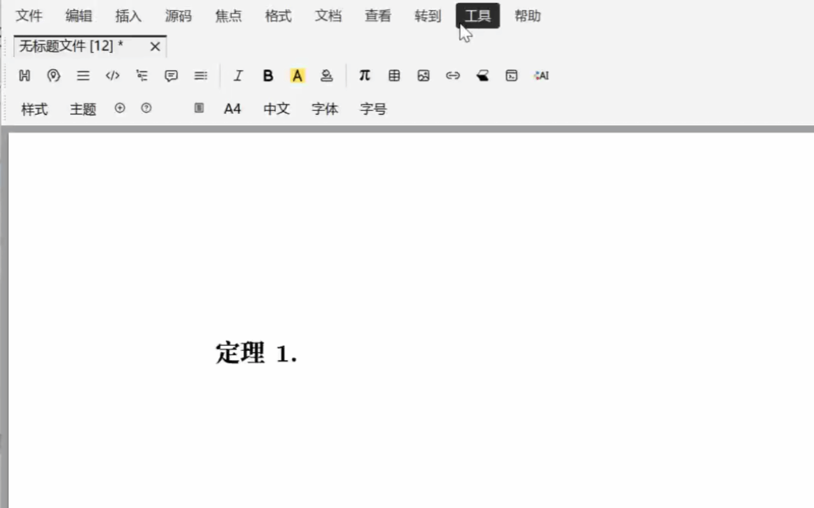The width and height of the screenshot is (814, 508).
Task: Open the 字号 font size dropdown
Action: tap(373, 109)
